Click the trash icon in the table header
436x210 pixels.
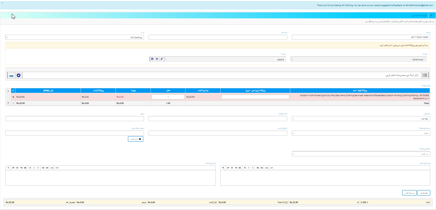(13, 91)
